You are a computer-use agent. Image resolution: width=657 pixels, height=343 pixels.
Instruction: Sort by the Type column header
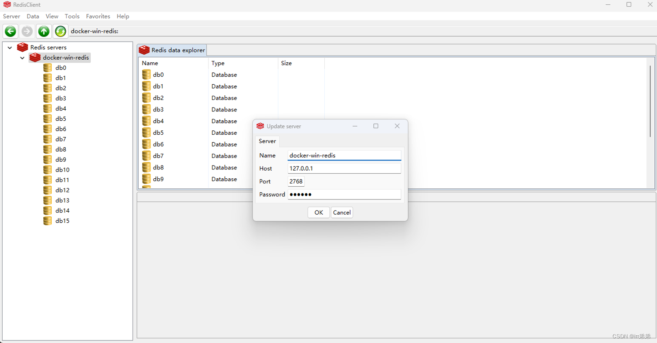coord(243,63)
